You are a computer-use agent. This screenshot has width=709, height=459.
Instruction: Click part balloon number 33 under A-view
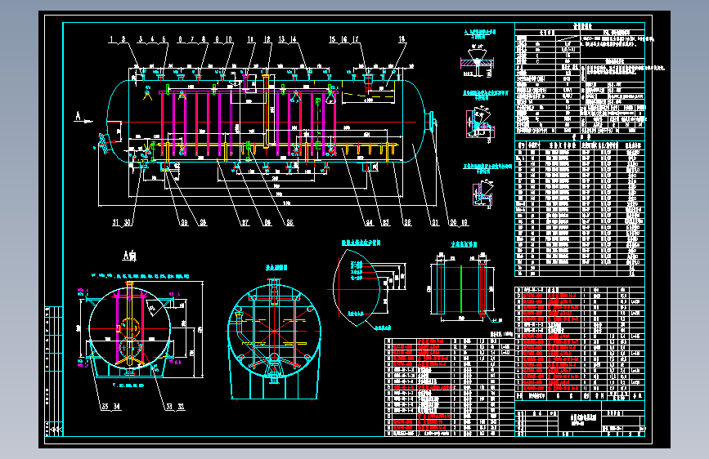(169, 406)
